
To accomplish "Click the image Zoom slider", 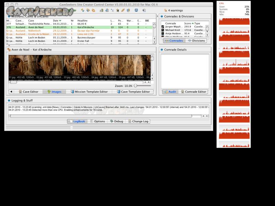I will (x=135, y=86).
